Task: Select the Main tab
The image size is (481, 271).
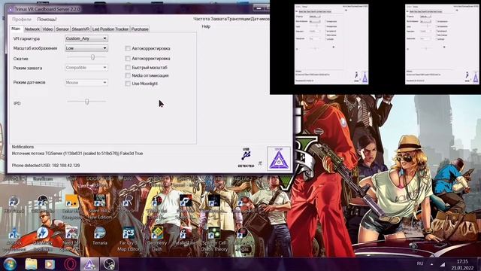Action: [16, 29]
